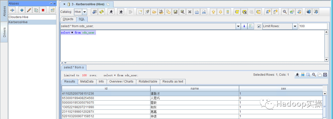
Task: Click the sex column header
Action: [281, 89]
